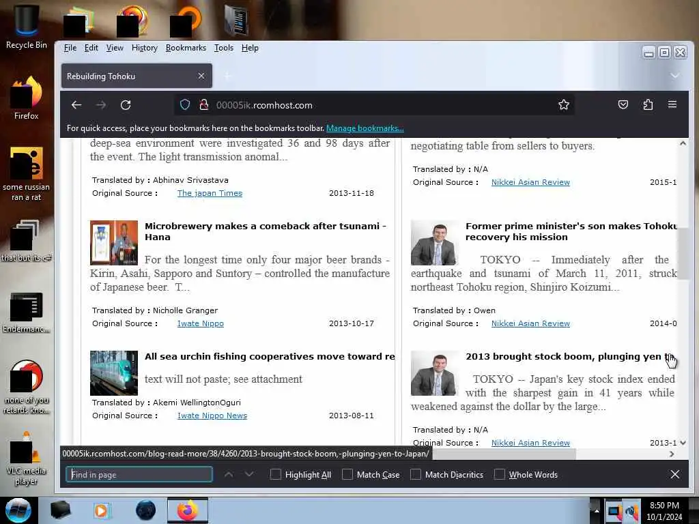Click the volume tray icon
The image size is (699, 524).
pos(631,512)
